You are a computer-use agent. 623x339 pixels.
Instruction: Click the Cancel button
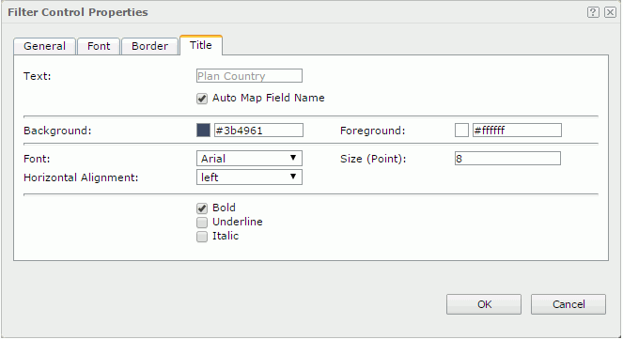click(568, 304)
